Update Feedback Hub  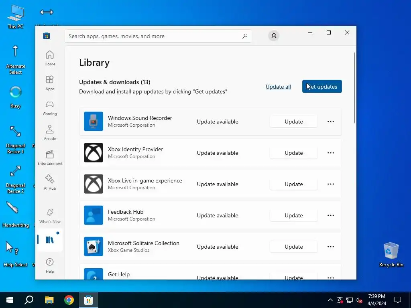click(x=293, y=215)
